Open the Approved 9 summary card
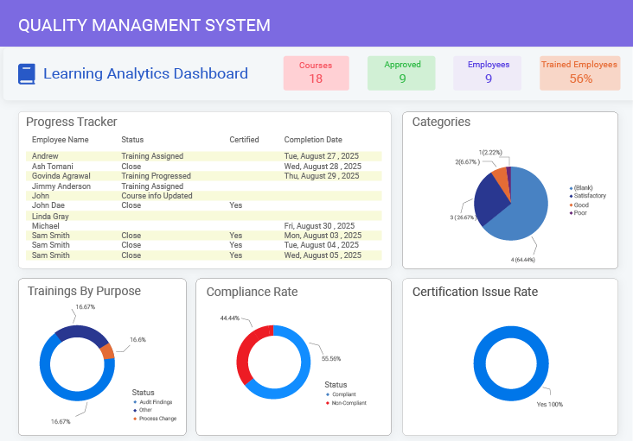This screenshot has height=441, width=633. pos(401,72)
